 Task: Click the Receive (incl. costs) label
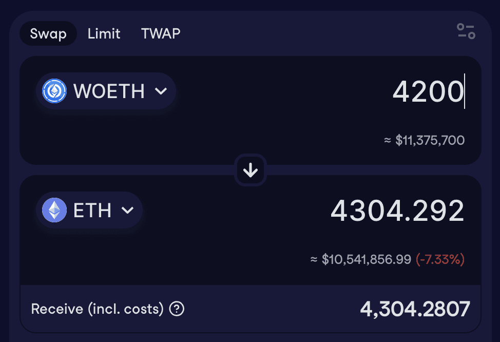[x=97, y=309]
